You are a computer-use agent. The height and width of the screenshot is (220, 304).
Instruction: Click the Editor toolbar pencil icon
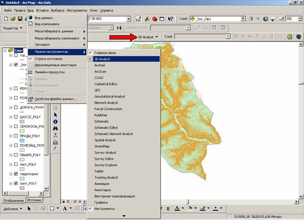click(x=139, y=19)
